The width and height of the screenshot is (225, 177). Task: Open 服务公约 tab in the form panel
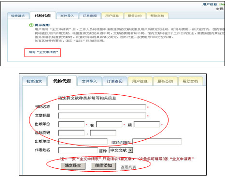point(165,81)
